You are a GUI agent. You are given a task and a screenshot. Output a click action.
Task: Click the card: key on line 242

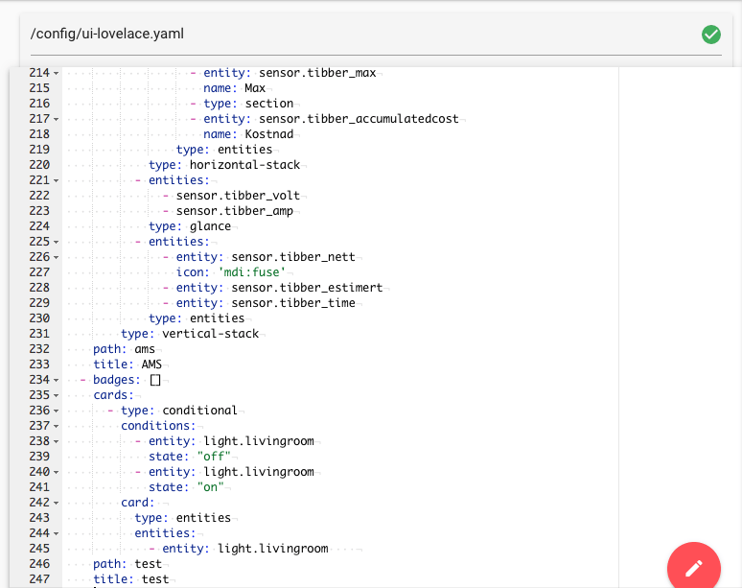(138, 503)
